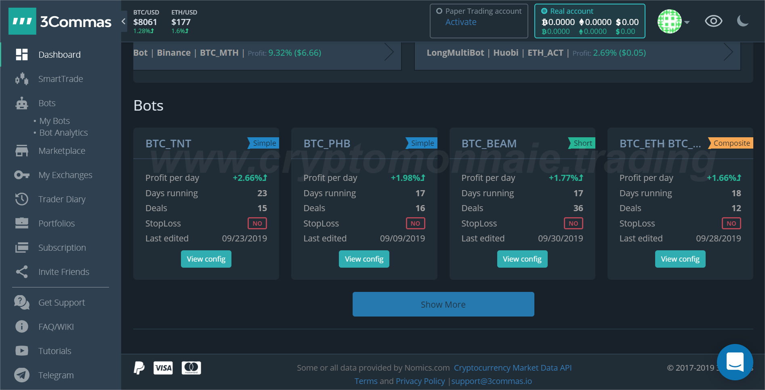Toggle the dark mode moon icon

[x=743, y=21]
